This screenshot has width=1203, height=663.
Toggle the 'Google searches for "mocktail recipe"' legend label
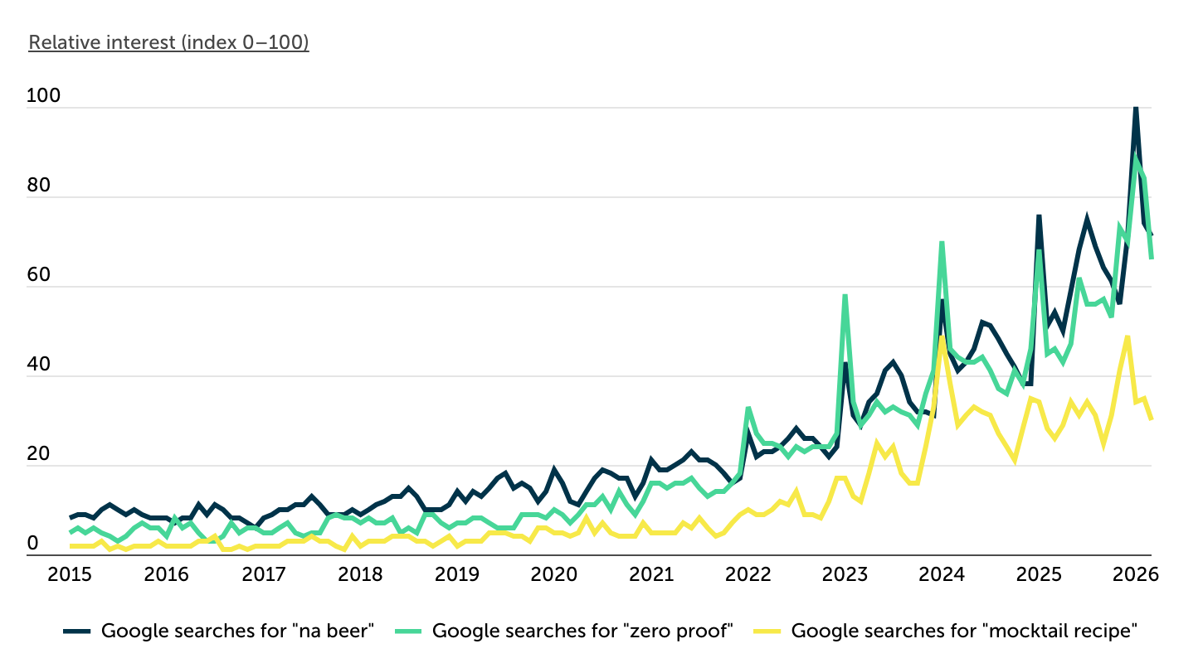962,631
